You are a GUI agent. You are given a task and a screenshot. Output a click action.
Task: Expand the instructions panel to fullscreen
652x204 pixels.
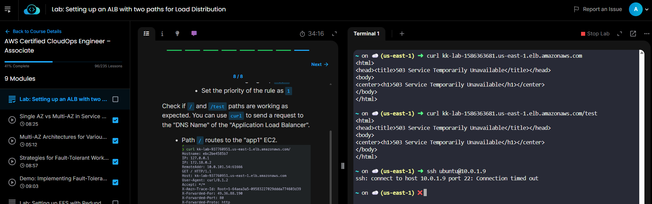point(334,34)
